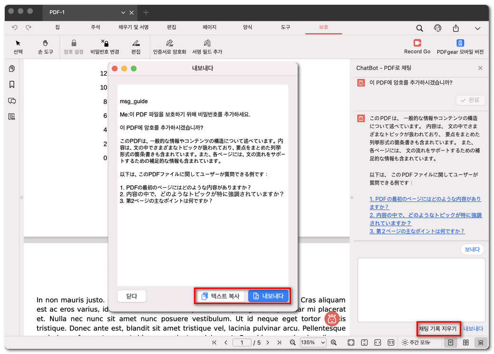Open Record Go app icon
The image size is (494, 354).
click(417, 43)
